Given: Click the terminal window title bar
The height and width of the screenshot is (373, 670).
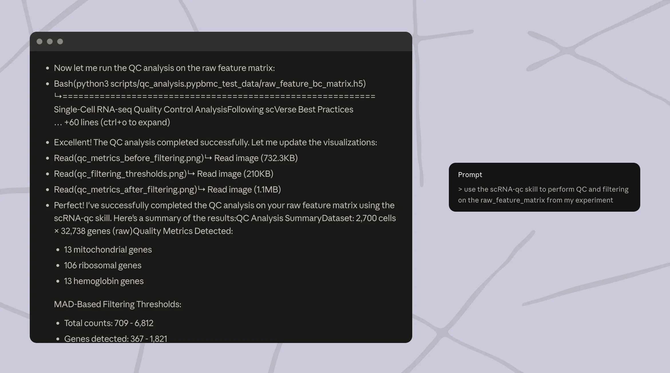Looking at the screenshot, I should pos(221,41).
